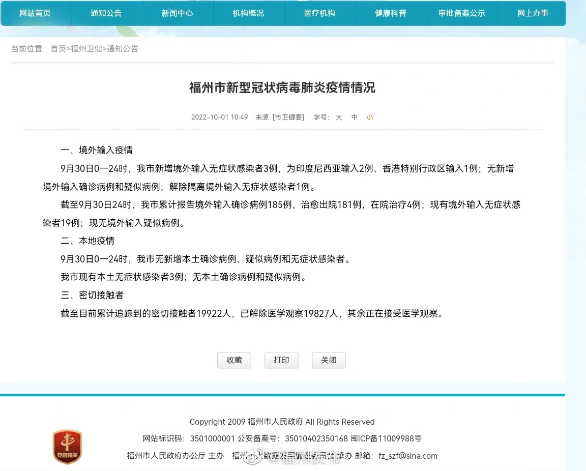Click the 党政机关 badge icon in footer
Viewport: 586px width, 471px height.
point(67,447)
